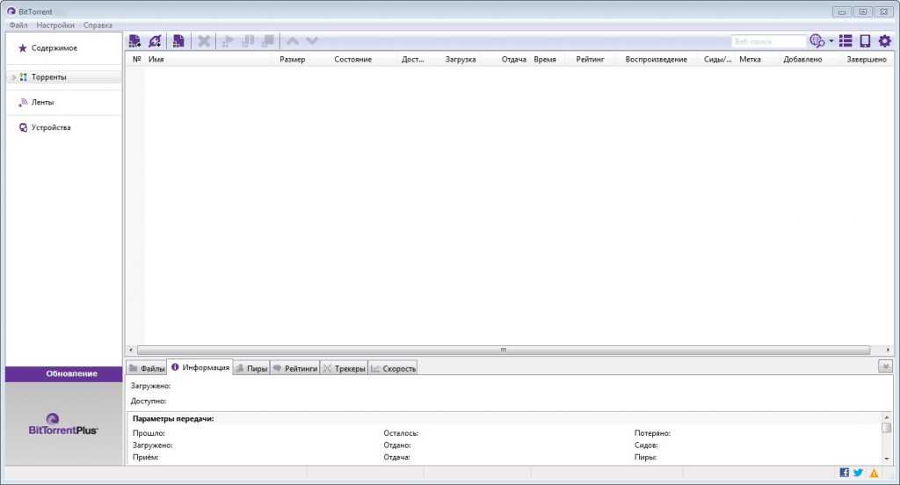Click the right arrow of horizontal scrollbar
Viewport: 900px width, 485px height.
888,350
